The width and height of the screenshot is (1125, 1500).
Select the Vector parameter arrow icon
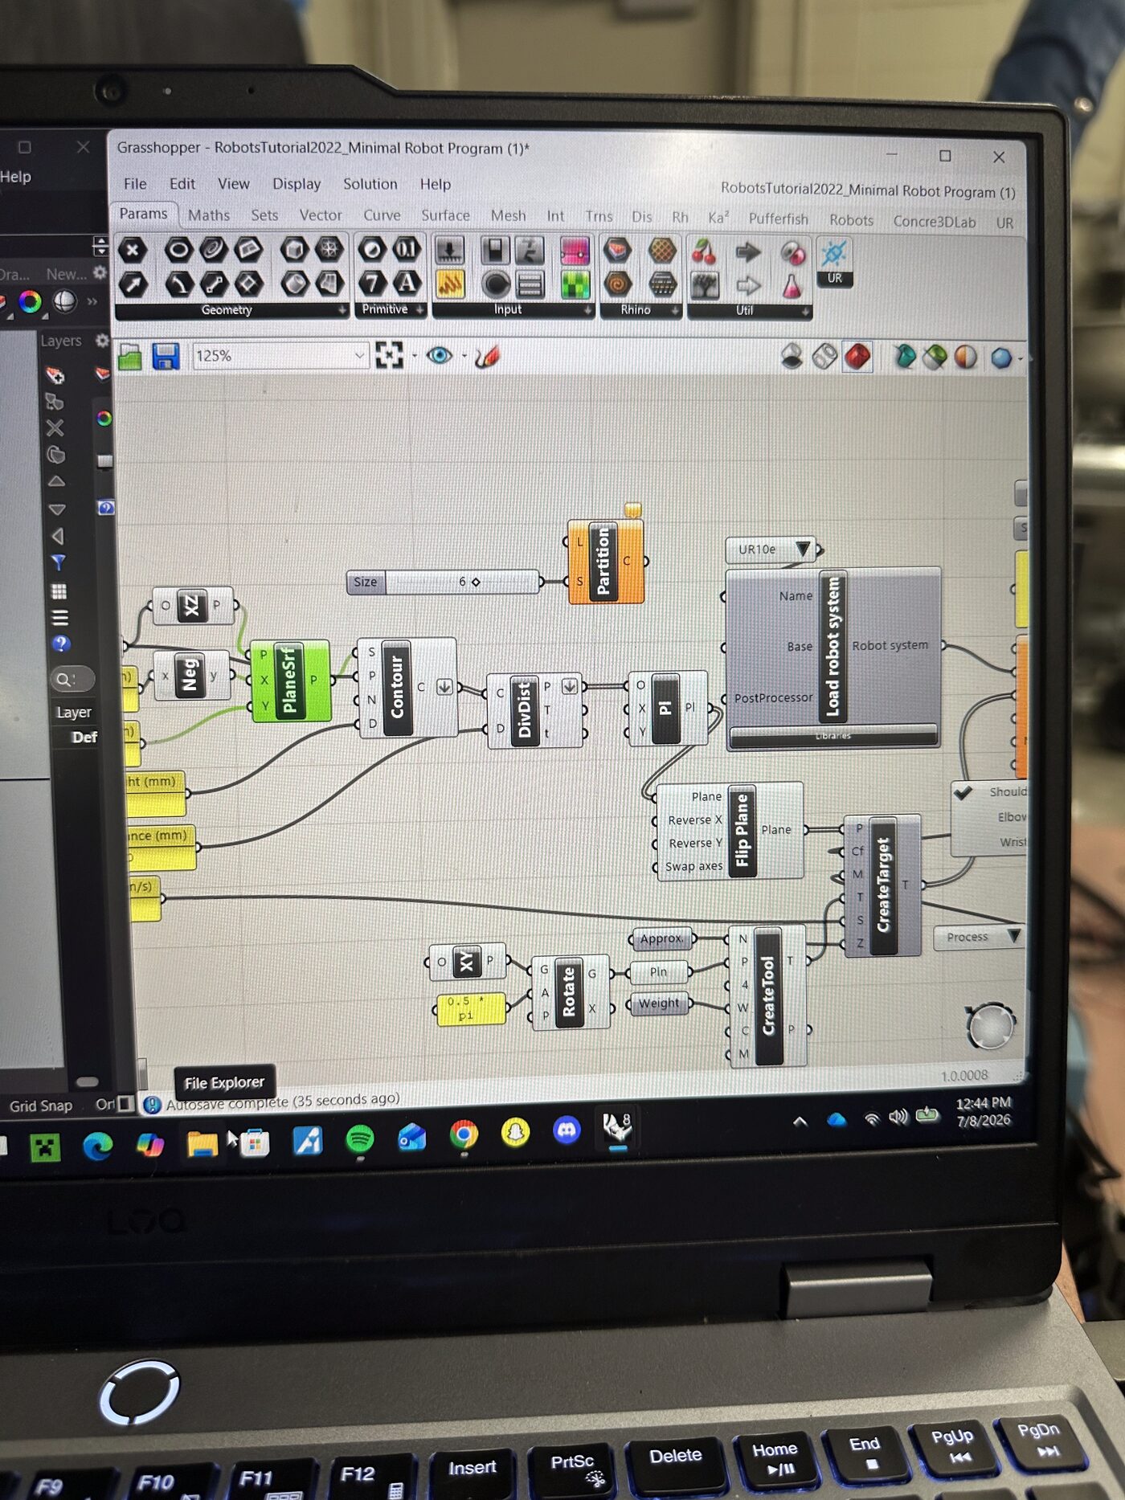[133, 284]
